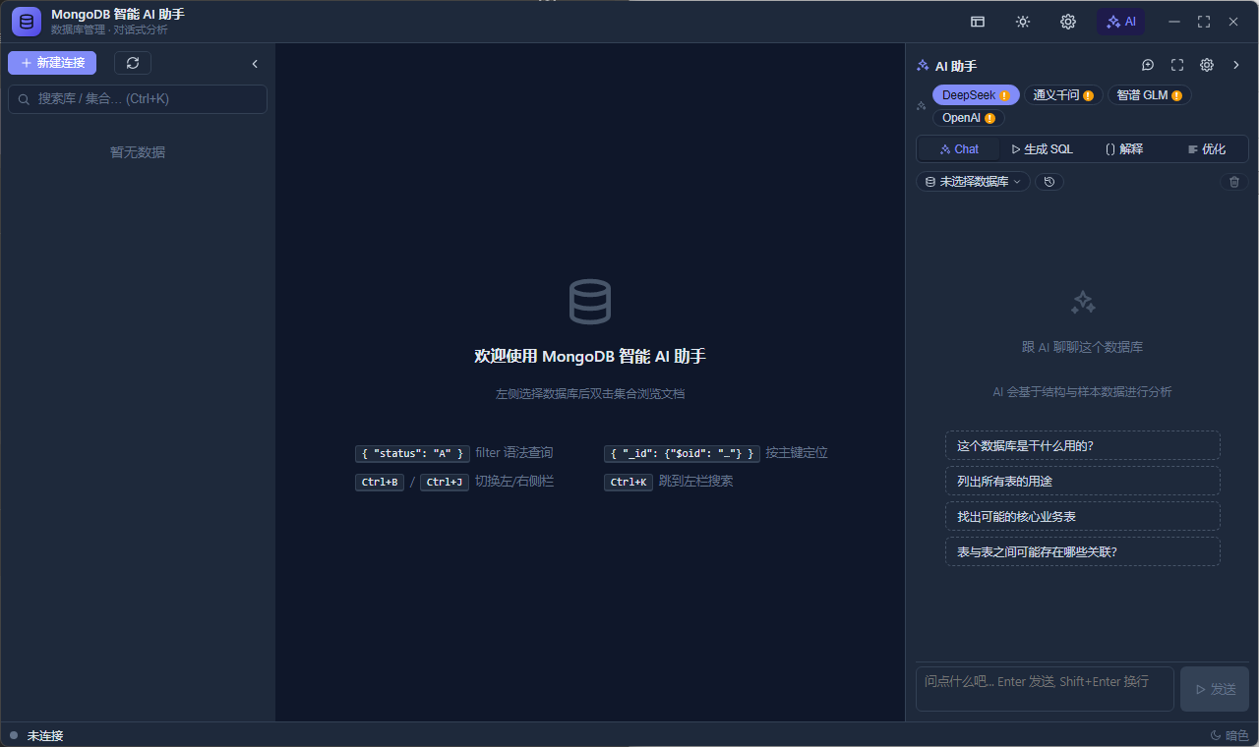Open chat history next to database selector
Viewport: 1259px width, 747px height.
1049,182
